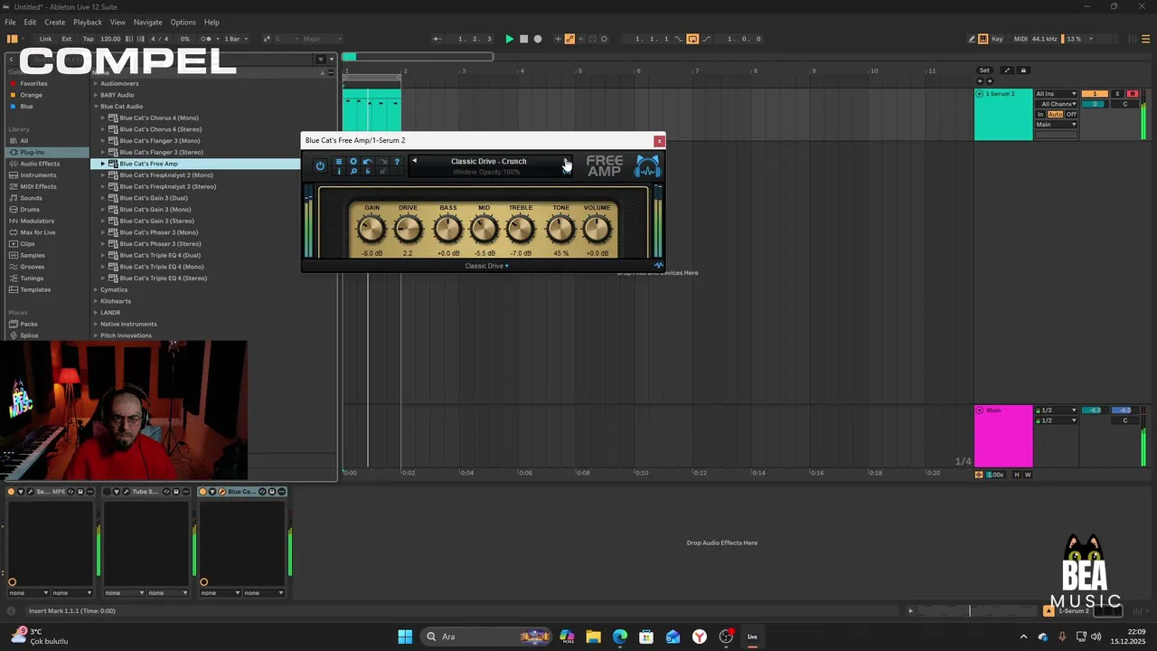1157x651 pixels.
Task: Click the Free Amp zoom magnifier icon
Action: click(353, 171)
